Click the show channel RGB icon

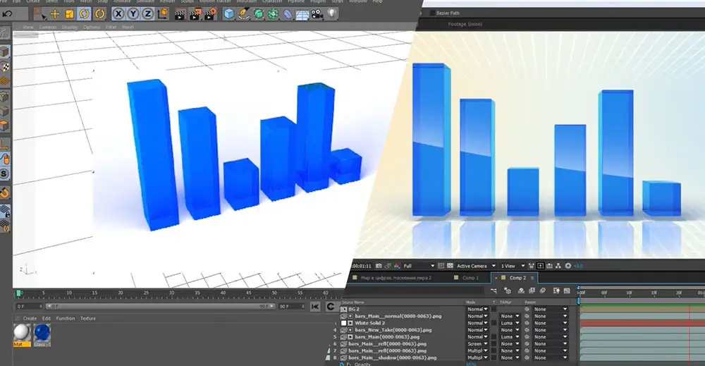(x=396, y=266)
